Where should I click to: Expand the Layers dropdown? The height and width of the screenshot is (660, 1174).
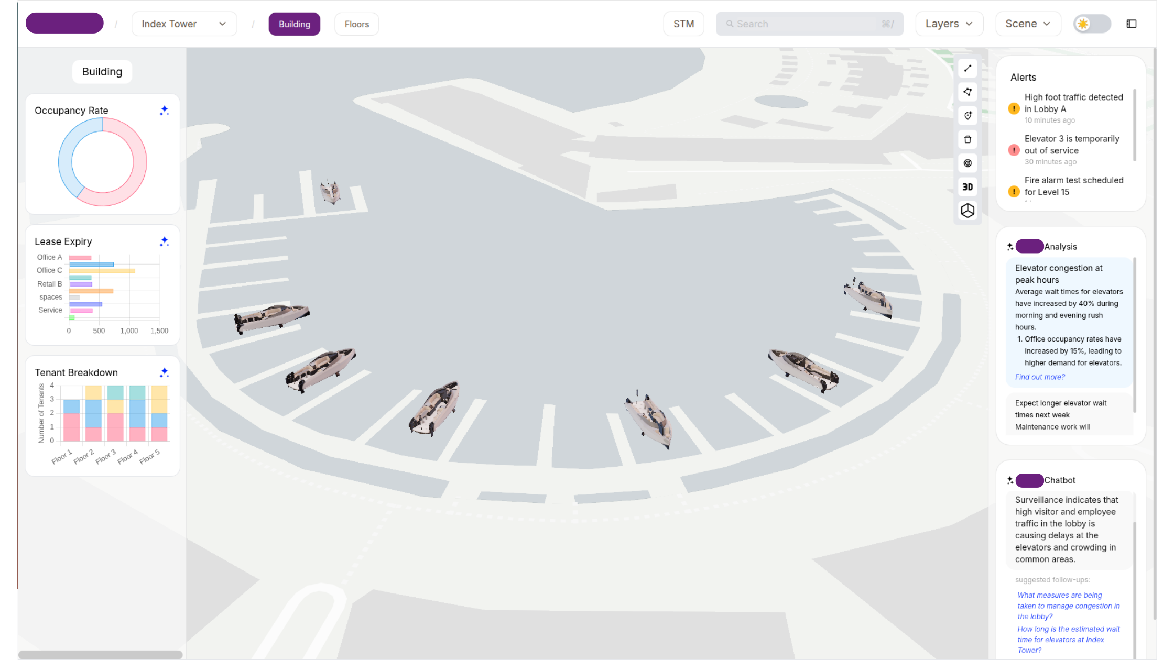[x=949, y=24]
